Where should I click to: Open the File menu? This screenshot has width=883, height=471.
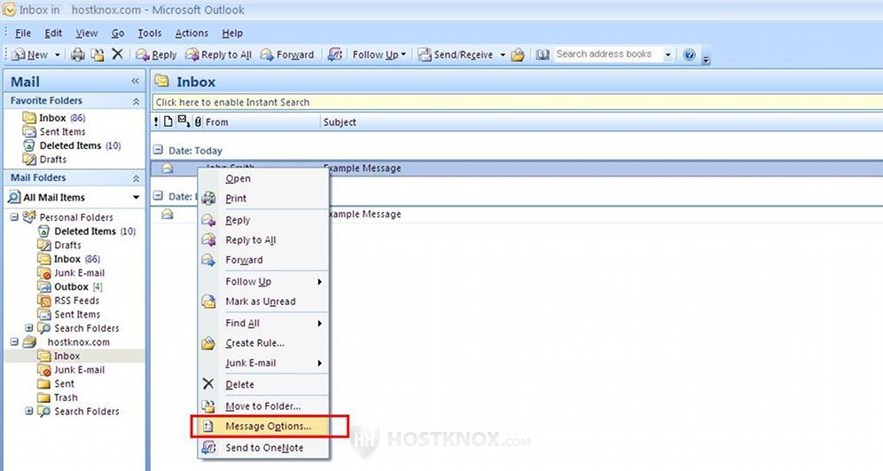point(22,33)
